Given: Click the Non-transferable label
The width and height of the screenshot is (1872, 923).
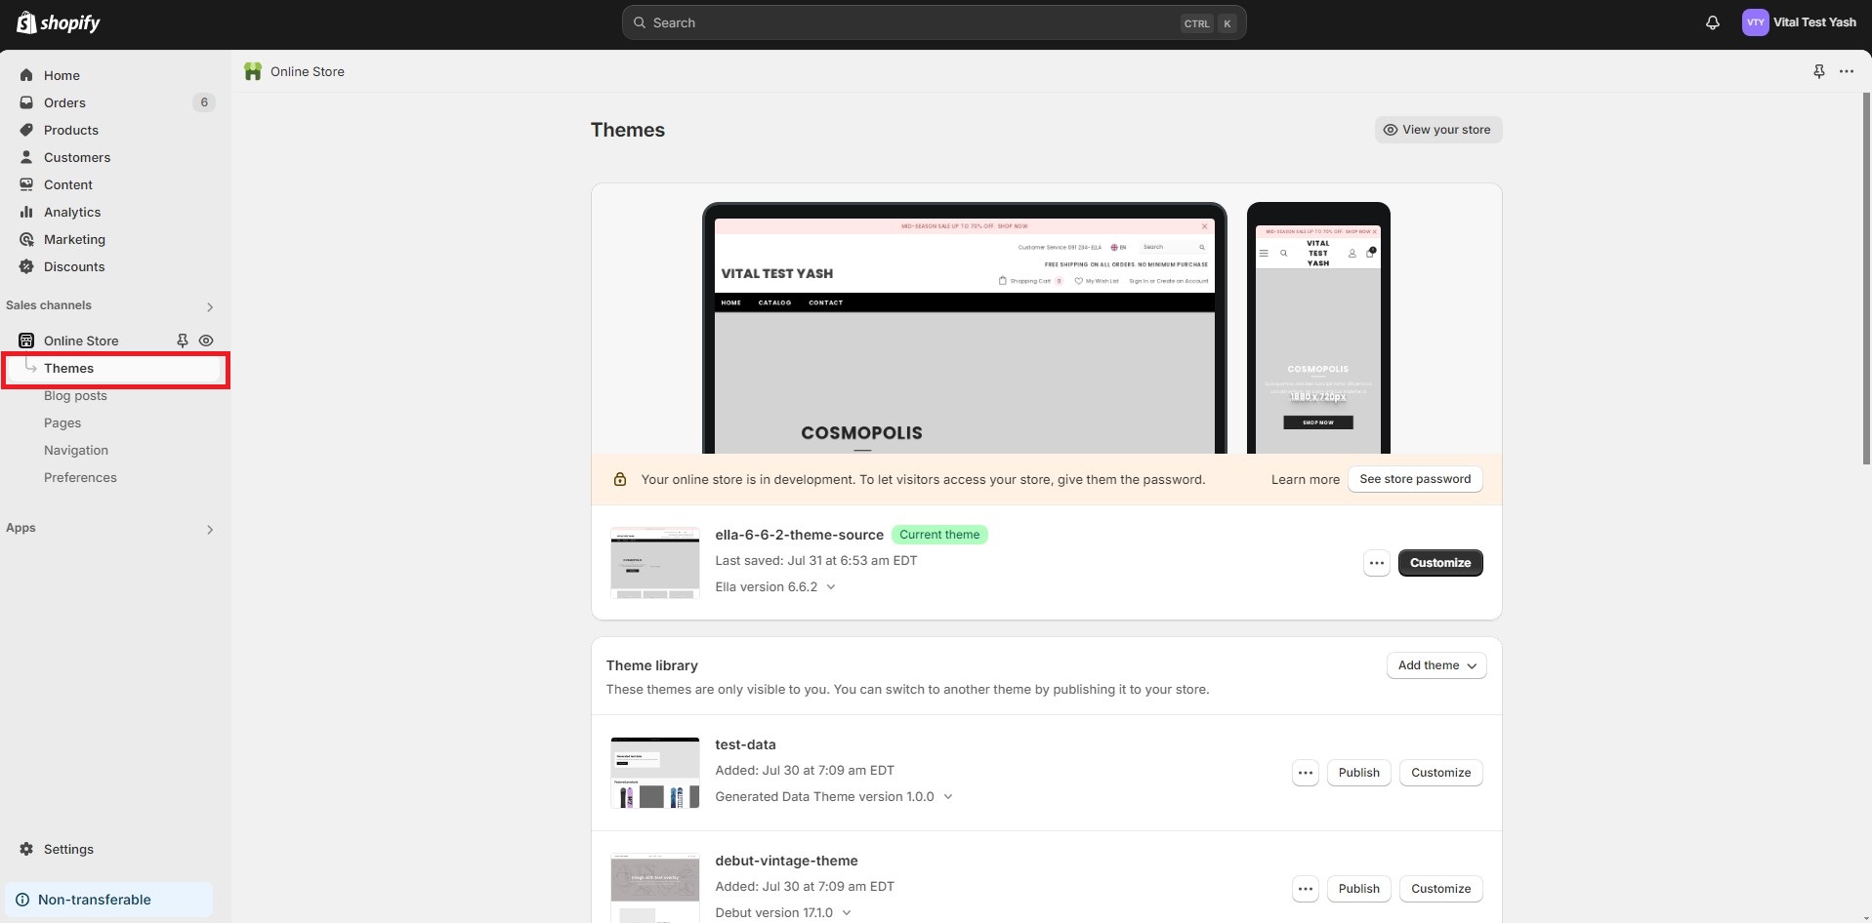Looking at the screenshot, I should pos(95,900).
